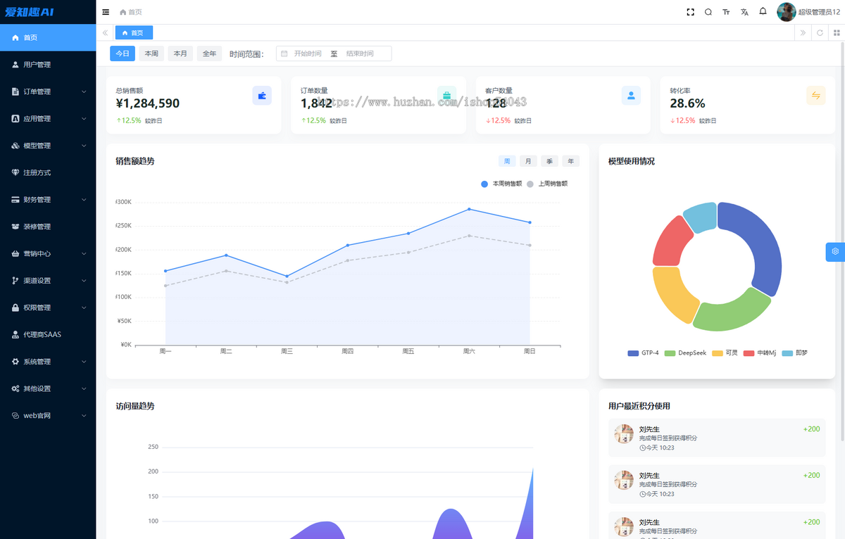
Task: Click the refresh tab icon
Action: point(820,32)
